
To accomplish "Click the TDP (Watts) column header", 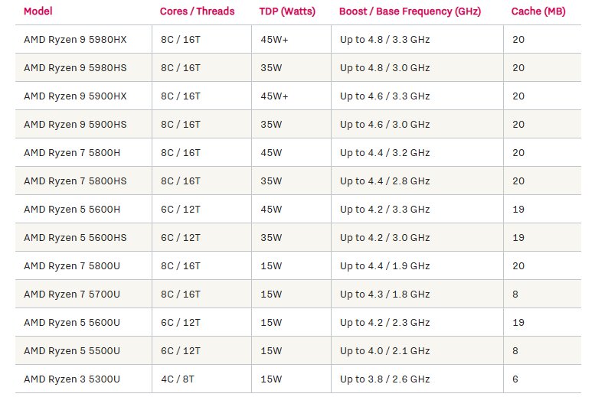I will coord(287,11).
